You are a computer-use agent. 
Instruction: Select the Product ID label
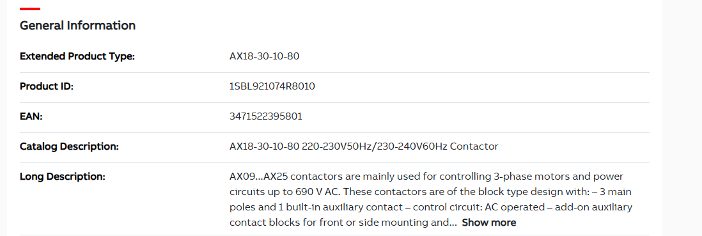pos(47,86)
